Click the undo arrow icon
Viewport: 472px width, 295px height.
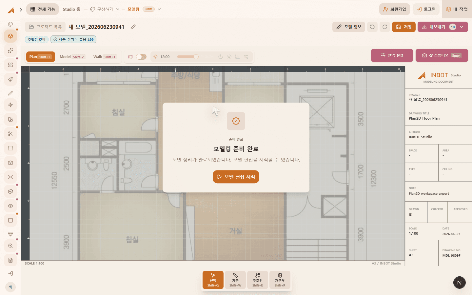click(x=372, y=27)
